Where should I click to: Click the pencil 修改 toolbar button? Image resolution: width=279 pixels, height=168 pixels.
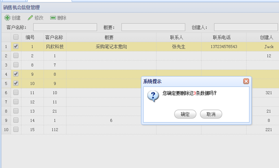(35, 18)
